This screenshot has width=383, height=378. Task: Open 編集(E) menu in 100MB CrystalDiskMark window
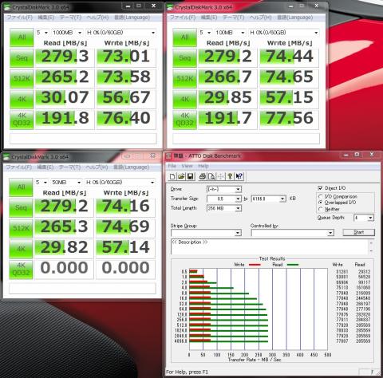[209, 18]
